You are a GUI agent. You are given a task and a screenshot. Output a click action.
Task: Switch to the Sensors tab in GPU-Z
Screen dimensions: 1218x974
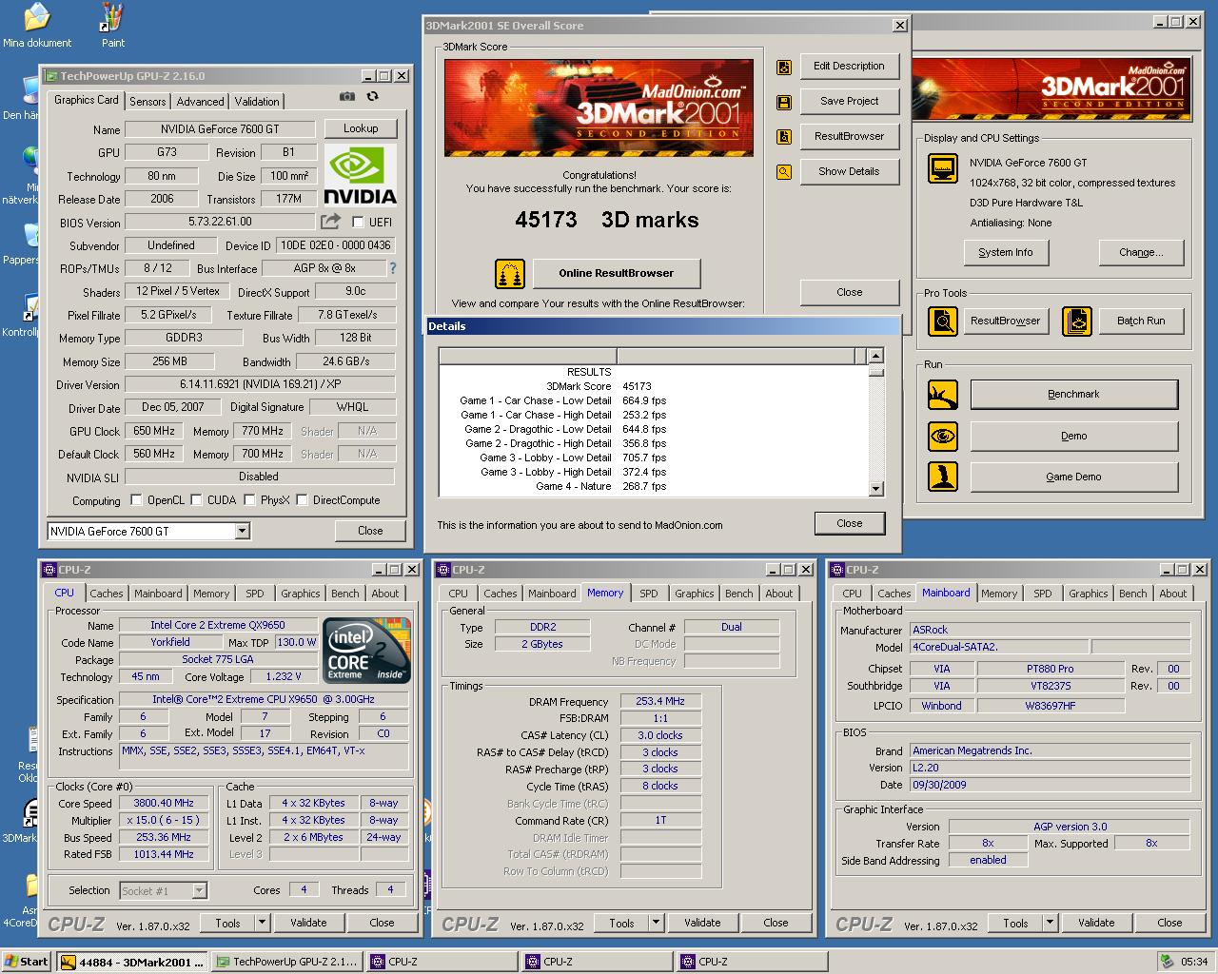point(147,102)
